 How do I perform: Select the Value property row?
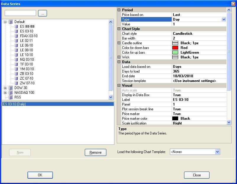tap(146, 24)
